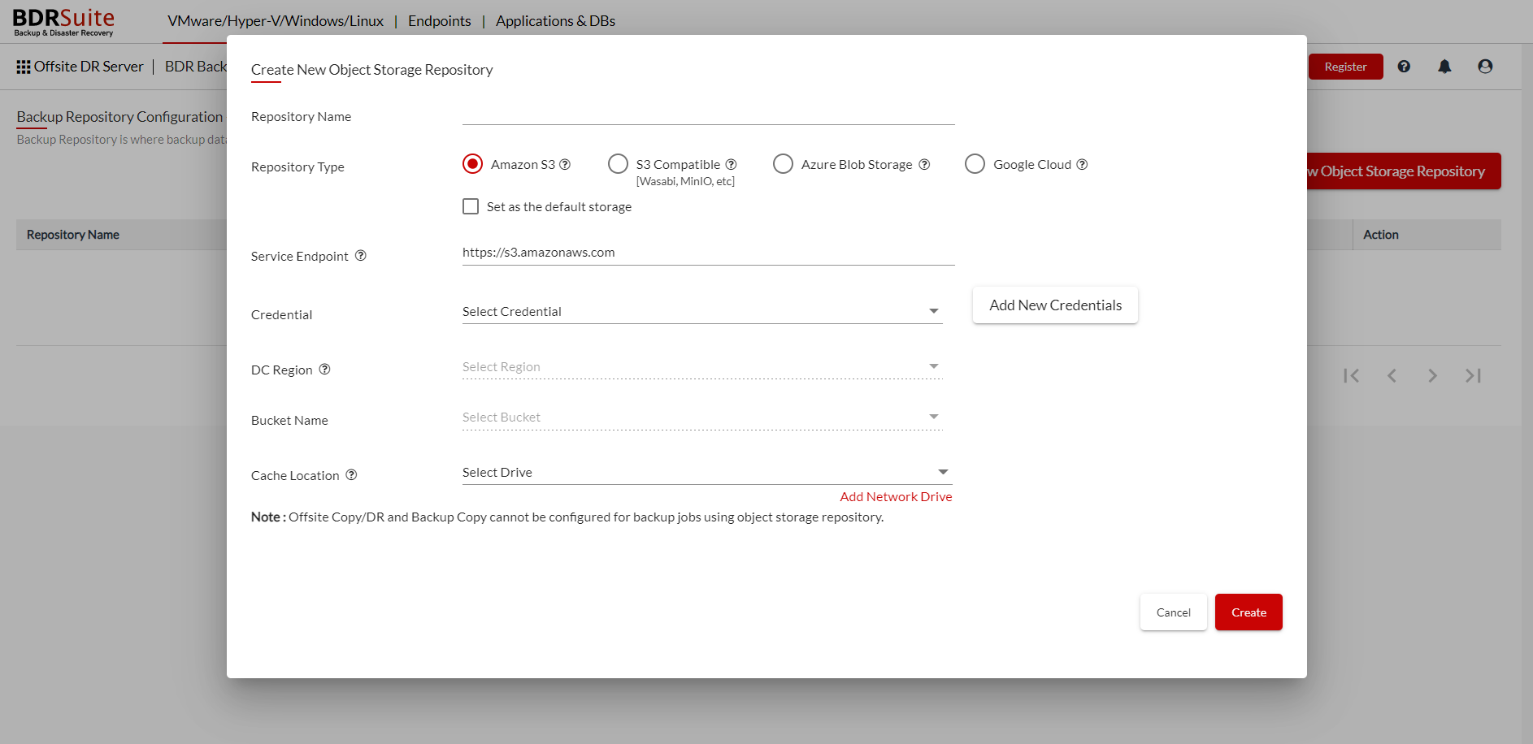This screenshot has width=1533, height=744.
Task: Click the Create button
Action: coord(1249,612)
